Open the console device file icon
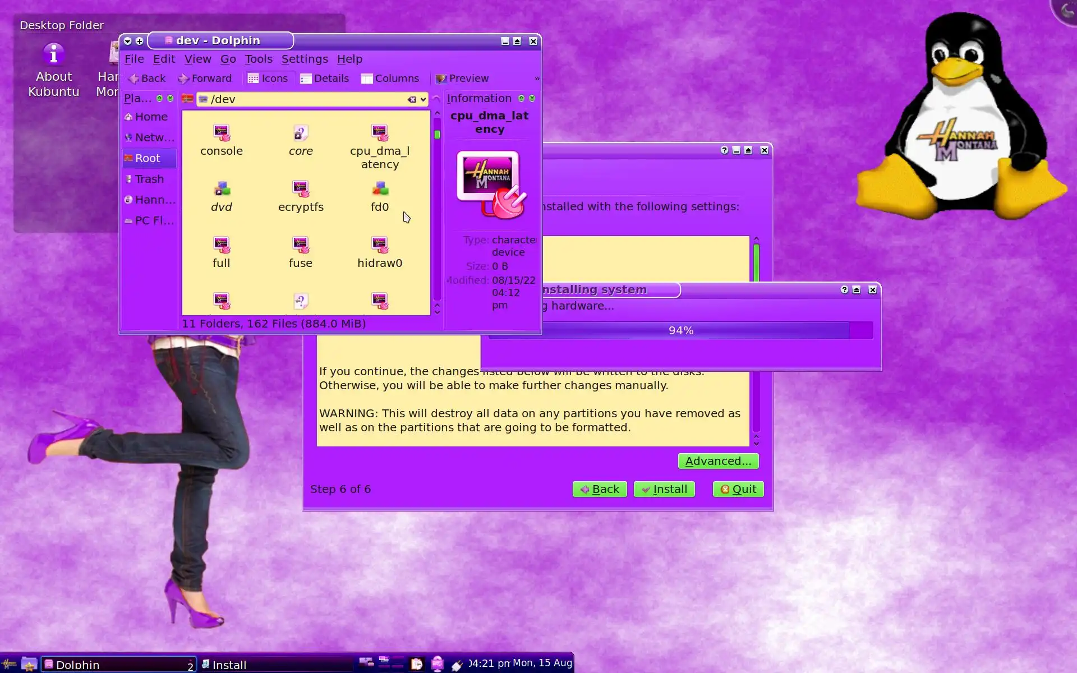The width and height of the screenshot is (1077, 673). (x=222, y=133)
